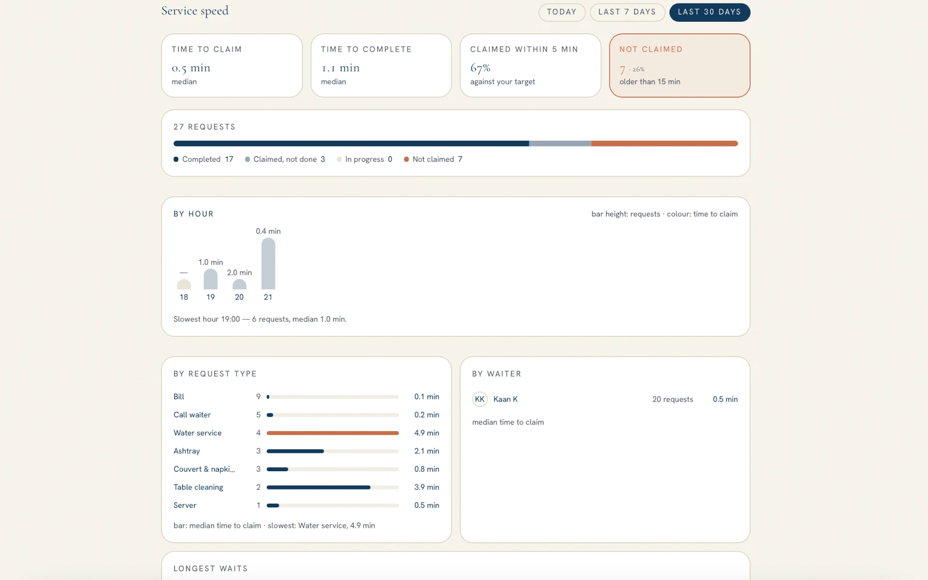Select the Server request row
Screen dimensions: 928x580
coord(306,506)
